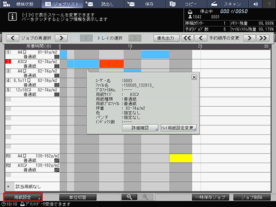The height and width of the screenshot is (207, 276).
Task: Click the 優先出力 priority output button
Action: tap(167, 38)
